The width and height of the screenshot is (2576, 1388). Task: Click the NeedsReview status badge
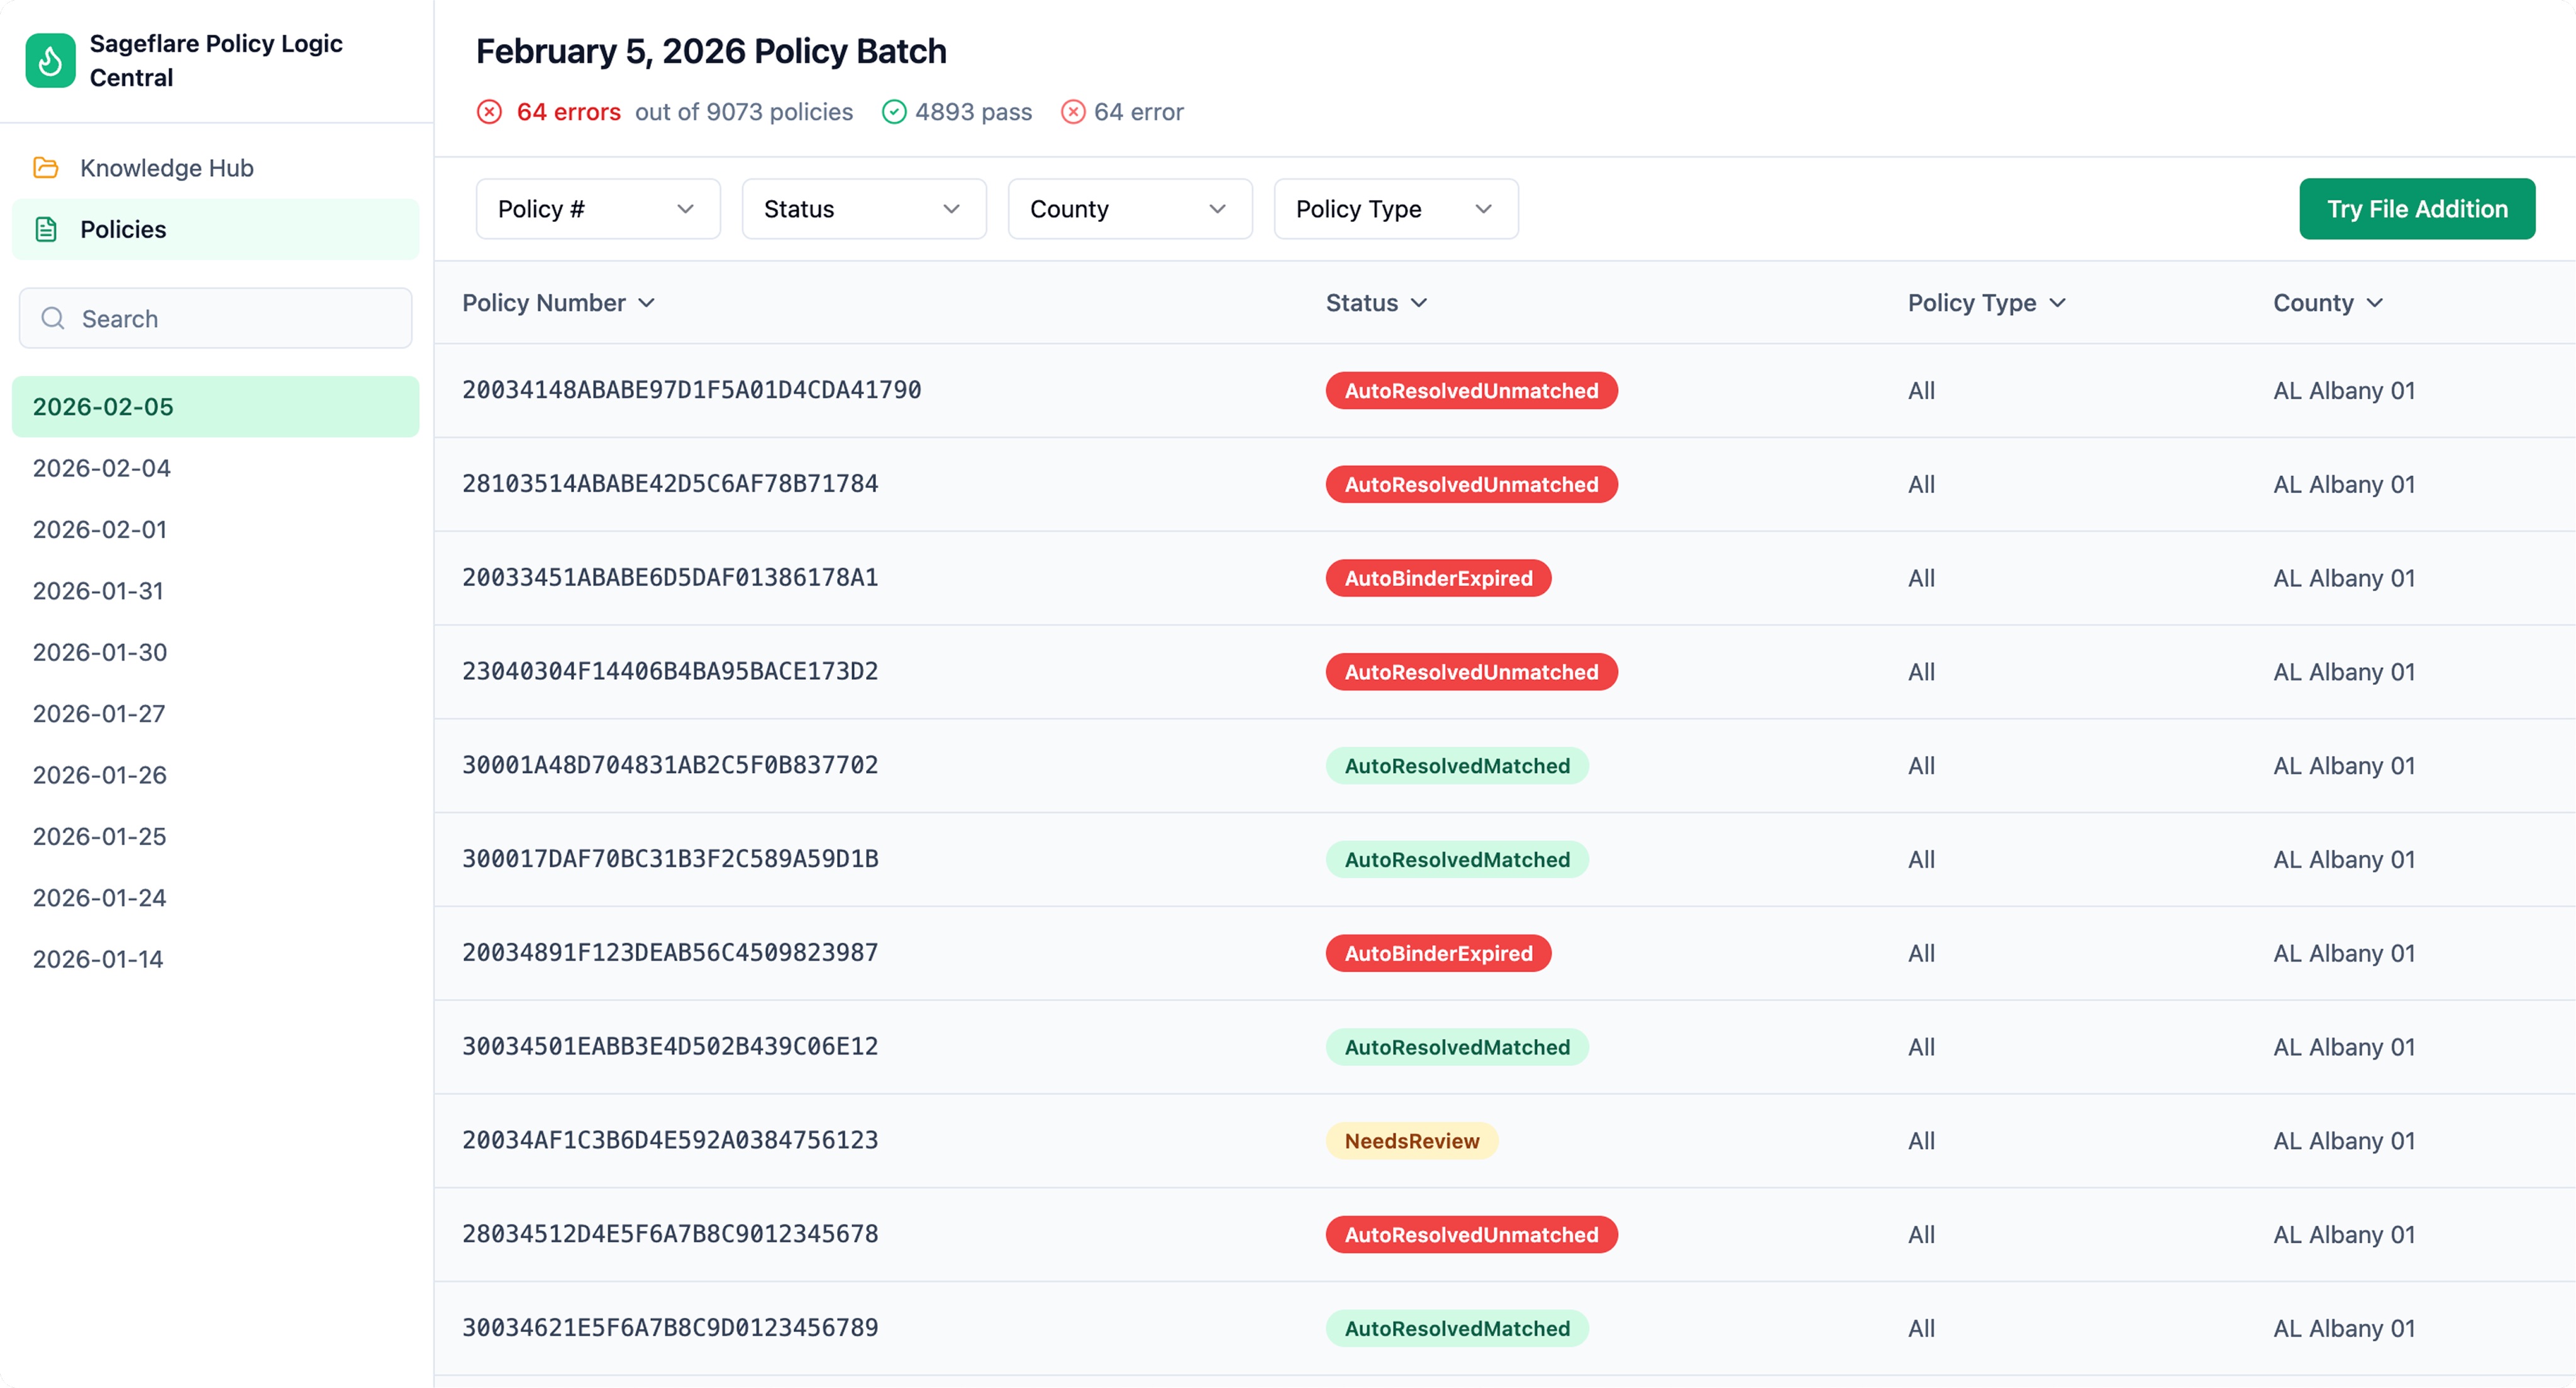click(x=1412, y=1140)
